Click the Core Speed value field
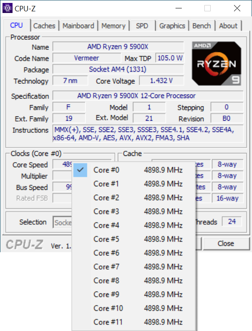The image size is (252, 331). click(62, 164)
